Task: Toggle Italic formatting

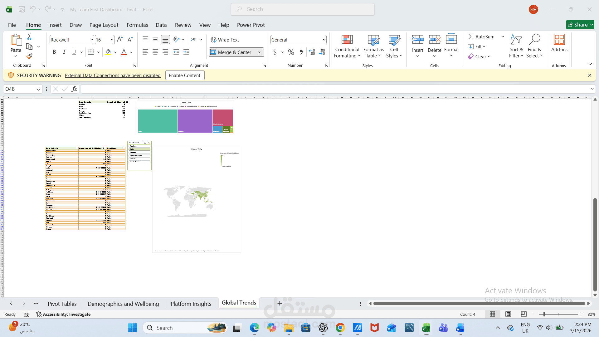Action: [64, 52]
